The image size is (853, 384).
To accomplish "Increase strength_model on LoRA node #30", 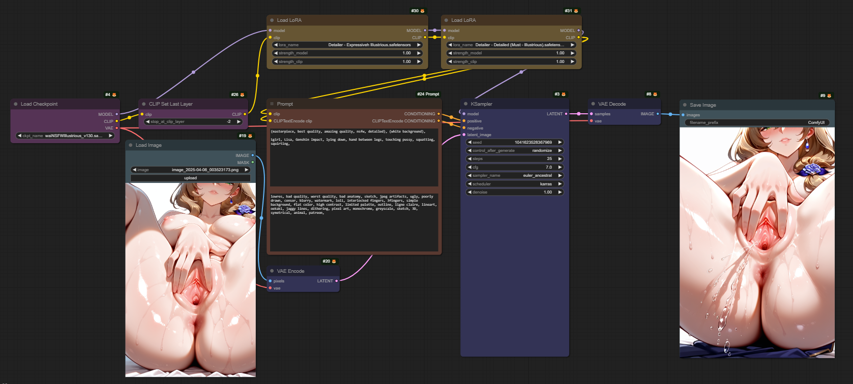I will [419, 53].
